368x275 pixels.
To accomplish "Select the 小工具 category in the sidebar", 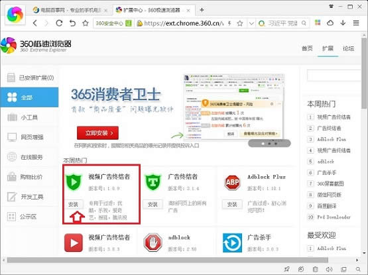I will tap(29, 117).
